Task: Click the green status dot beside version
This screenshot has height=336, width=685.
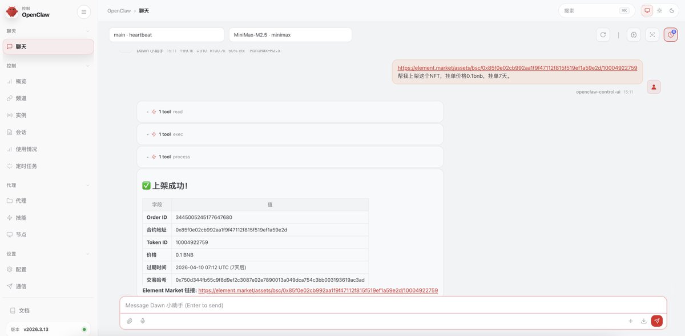Action: click(x=84, y=329)
